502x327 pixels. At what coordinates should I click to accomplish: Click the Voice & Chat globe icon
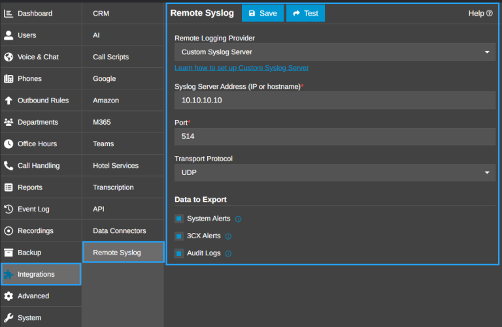pyautogui.click(x=8, y=57)
